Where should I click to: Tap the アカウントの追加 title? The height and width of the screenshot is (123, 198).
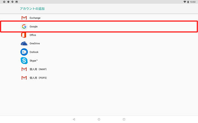click(x=32, y=9)
